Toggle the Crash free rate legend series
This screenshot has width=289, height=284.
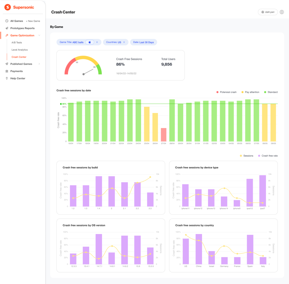point(268,156)
